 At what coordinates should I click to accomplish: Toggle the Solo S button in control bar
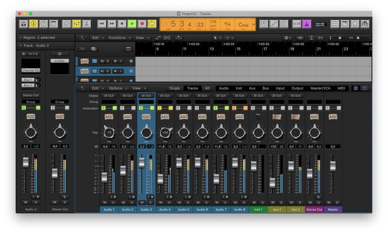[x=284, y=24]
